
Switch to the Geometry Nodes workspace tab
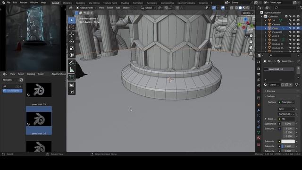186,3
